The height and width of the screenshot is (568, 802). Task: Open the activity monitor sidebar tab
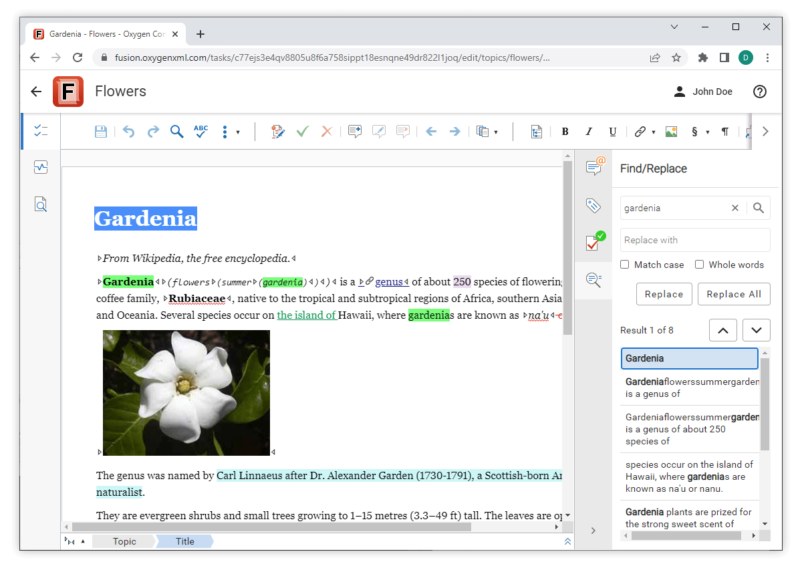[x=41, y=168]
